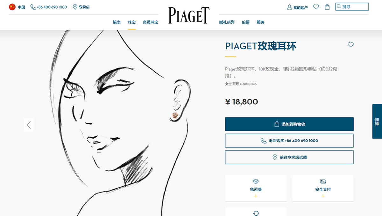Open the header wishlist heart icon

coord(316,7)
